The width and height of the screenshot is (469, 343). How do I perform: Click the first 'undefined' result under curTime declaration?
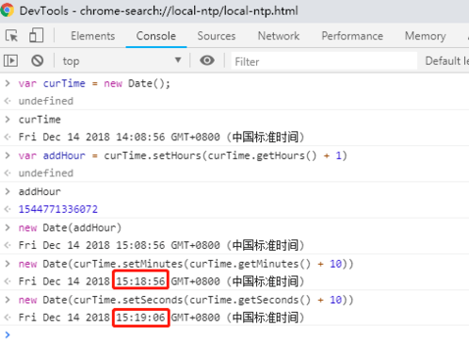(46, 101)
